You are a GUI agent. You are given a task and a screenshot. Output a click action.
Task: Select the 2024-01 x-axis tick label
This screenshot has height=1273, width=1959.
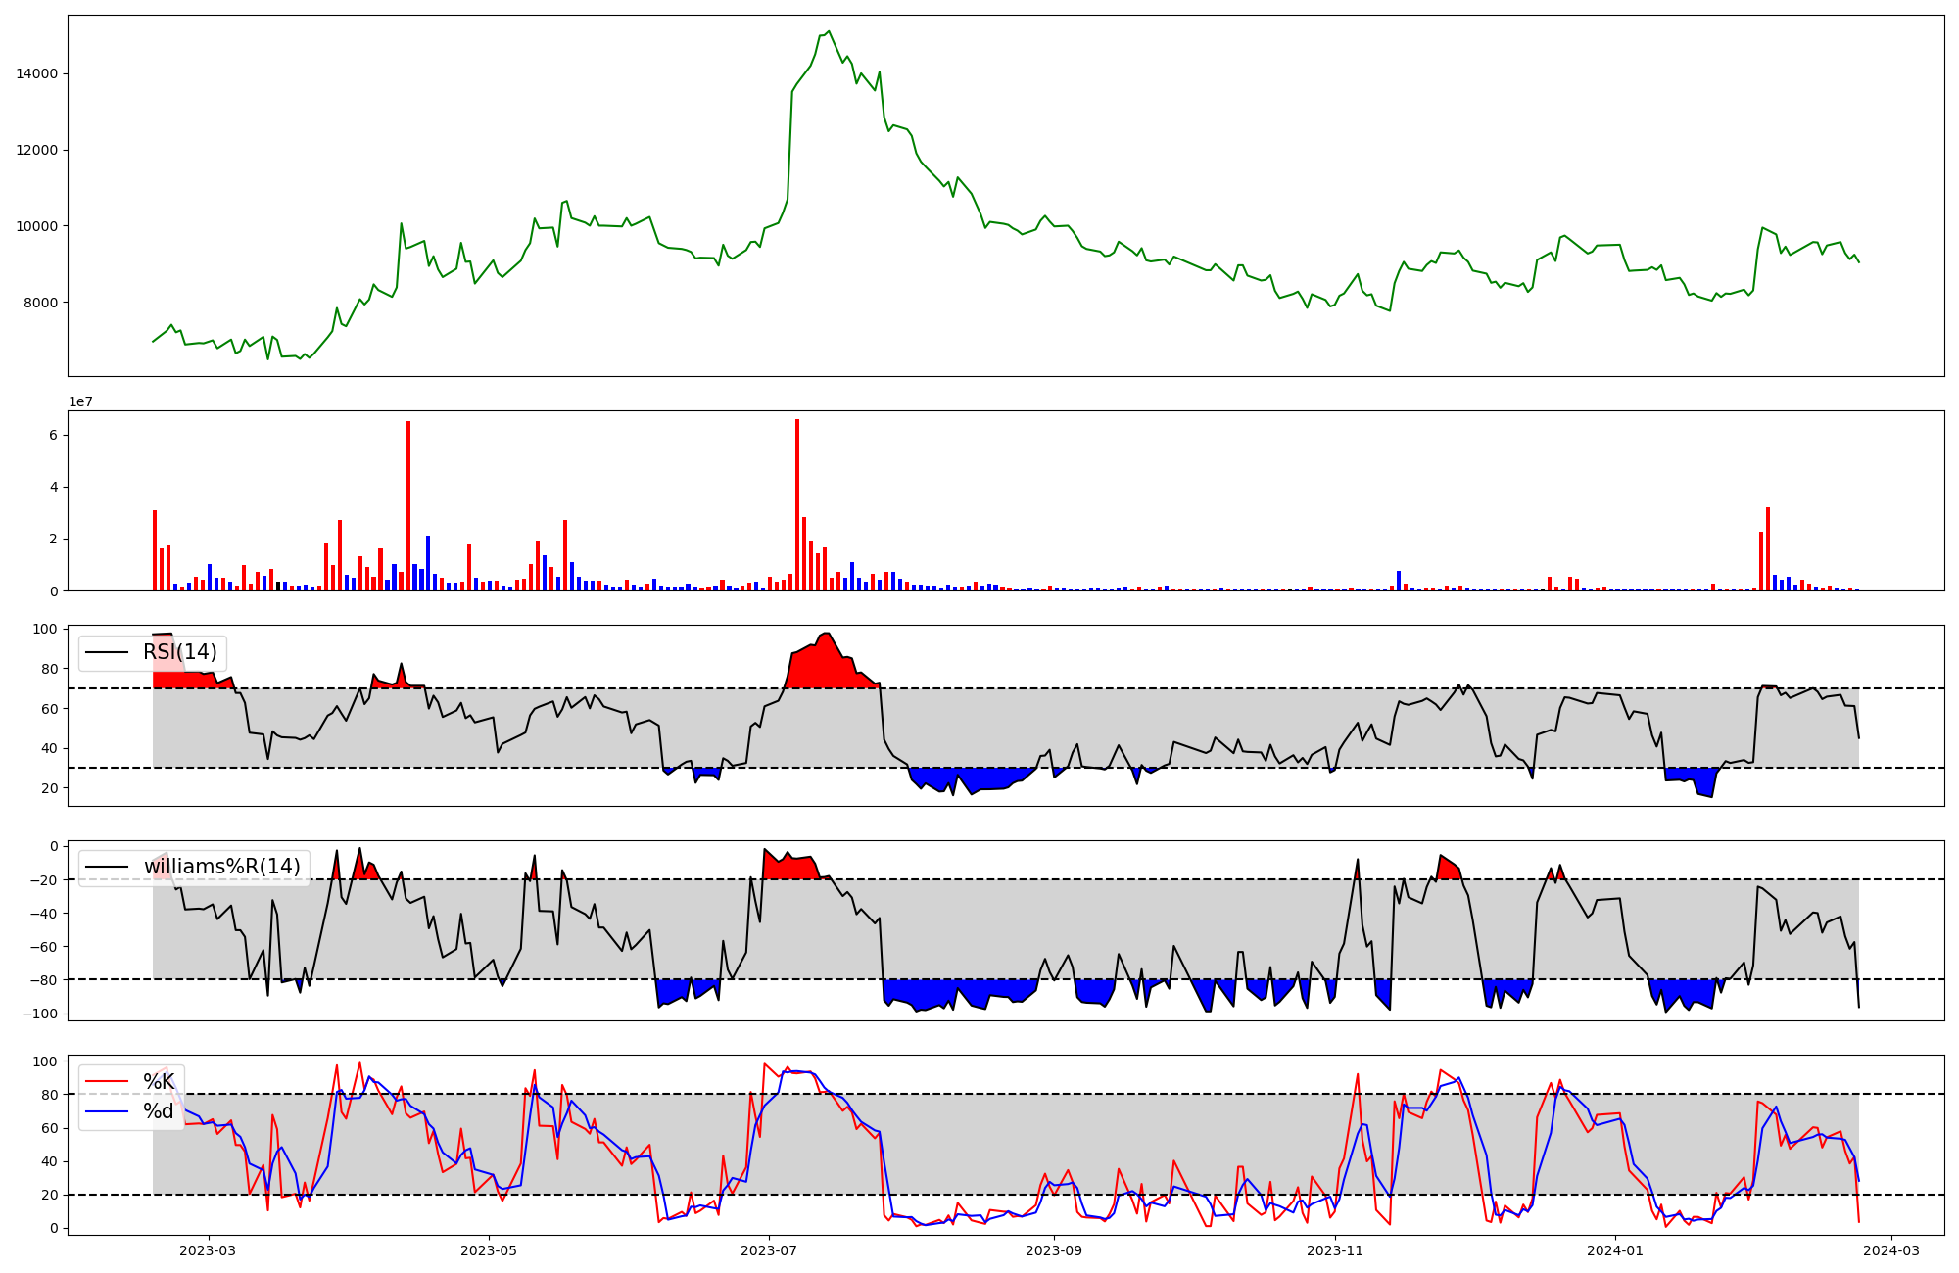click(1614, 1250)
